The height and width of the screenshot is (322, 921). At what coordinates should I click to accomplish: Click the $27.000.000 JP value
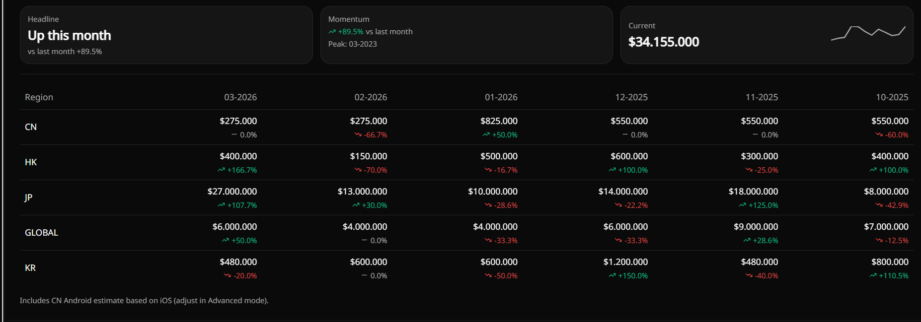coord(232,192)
